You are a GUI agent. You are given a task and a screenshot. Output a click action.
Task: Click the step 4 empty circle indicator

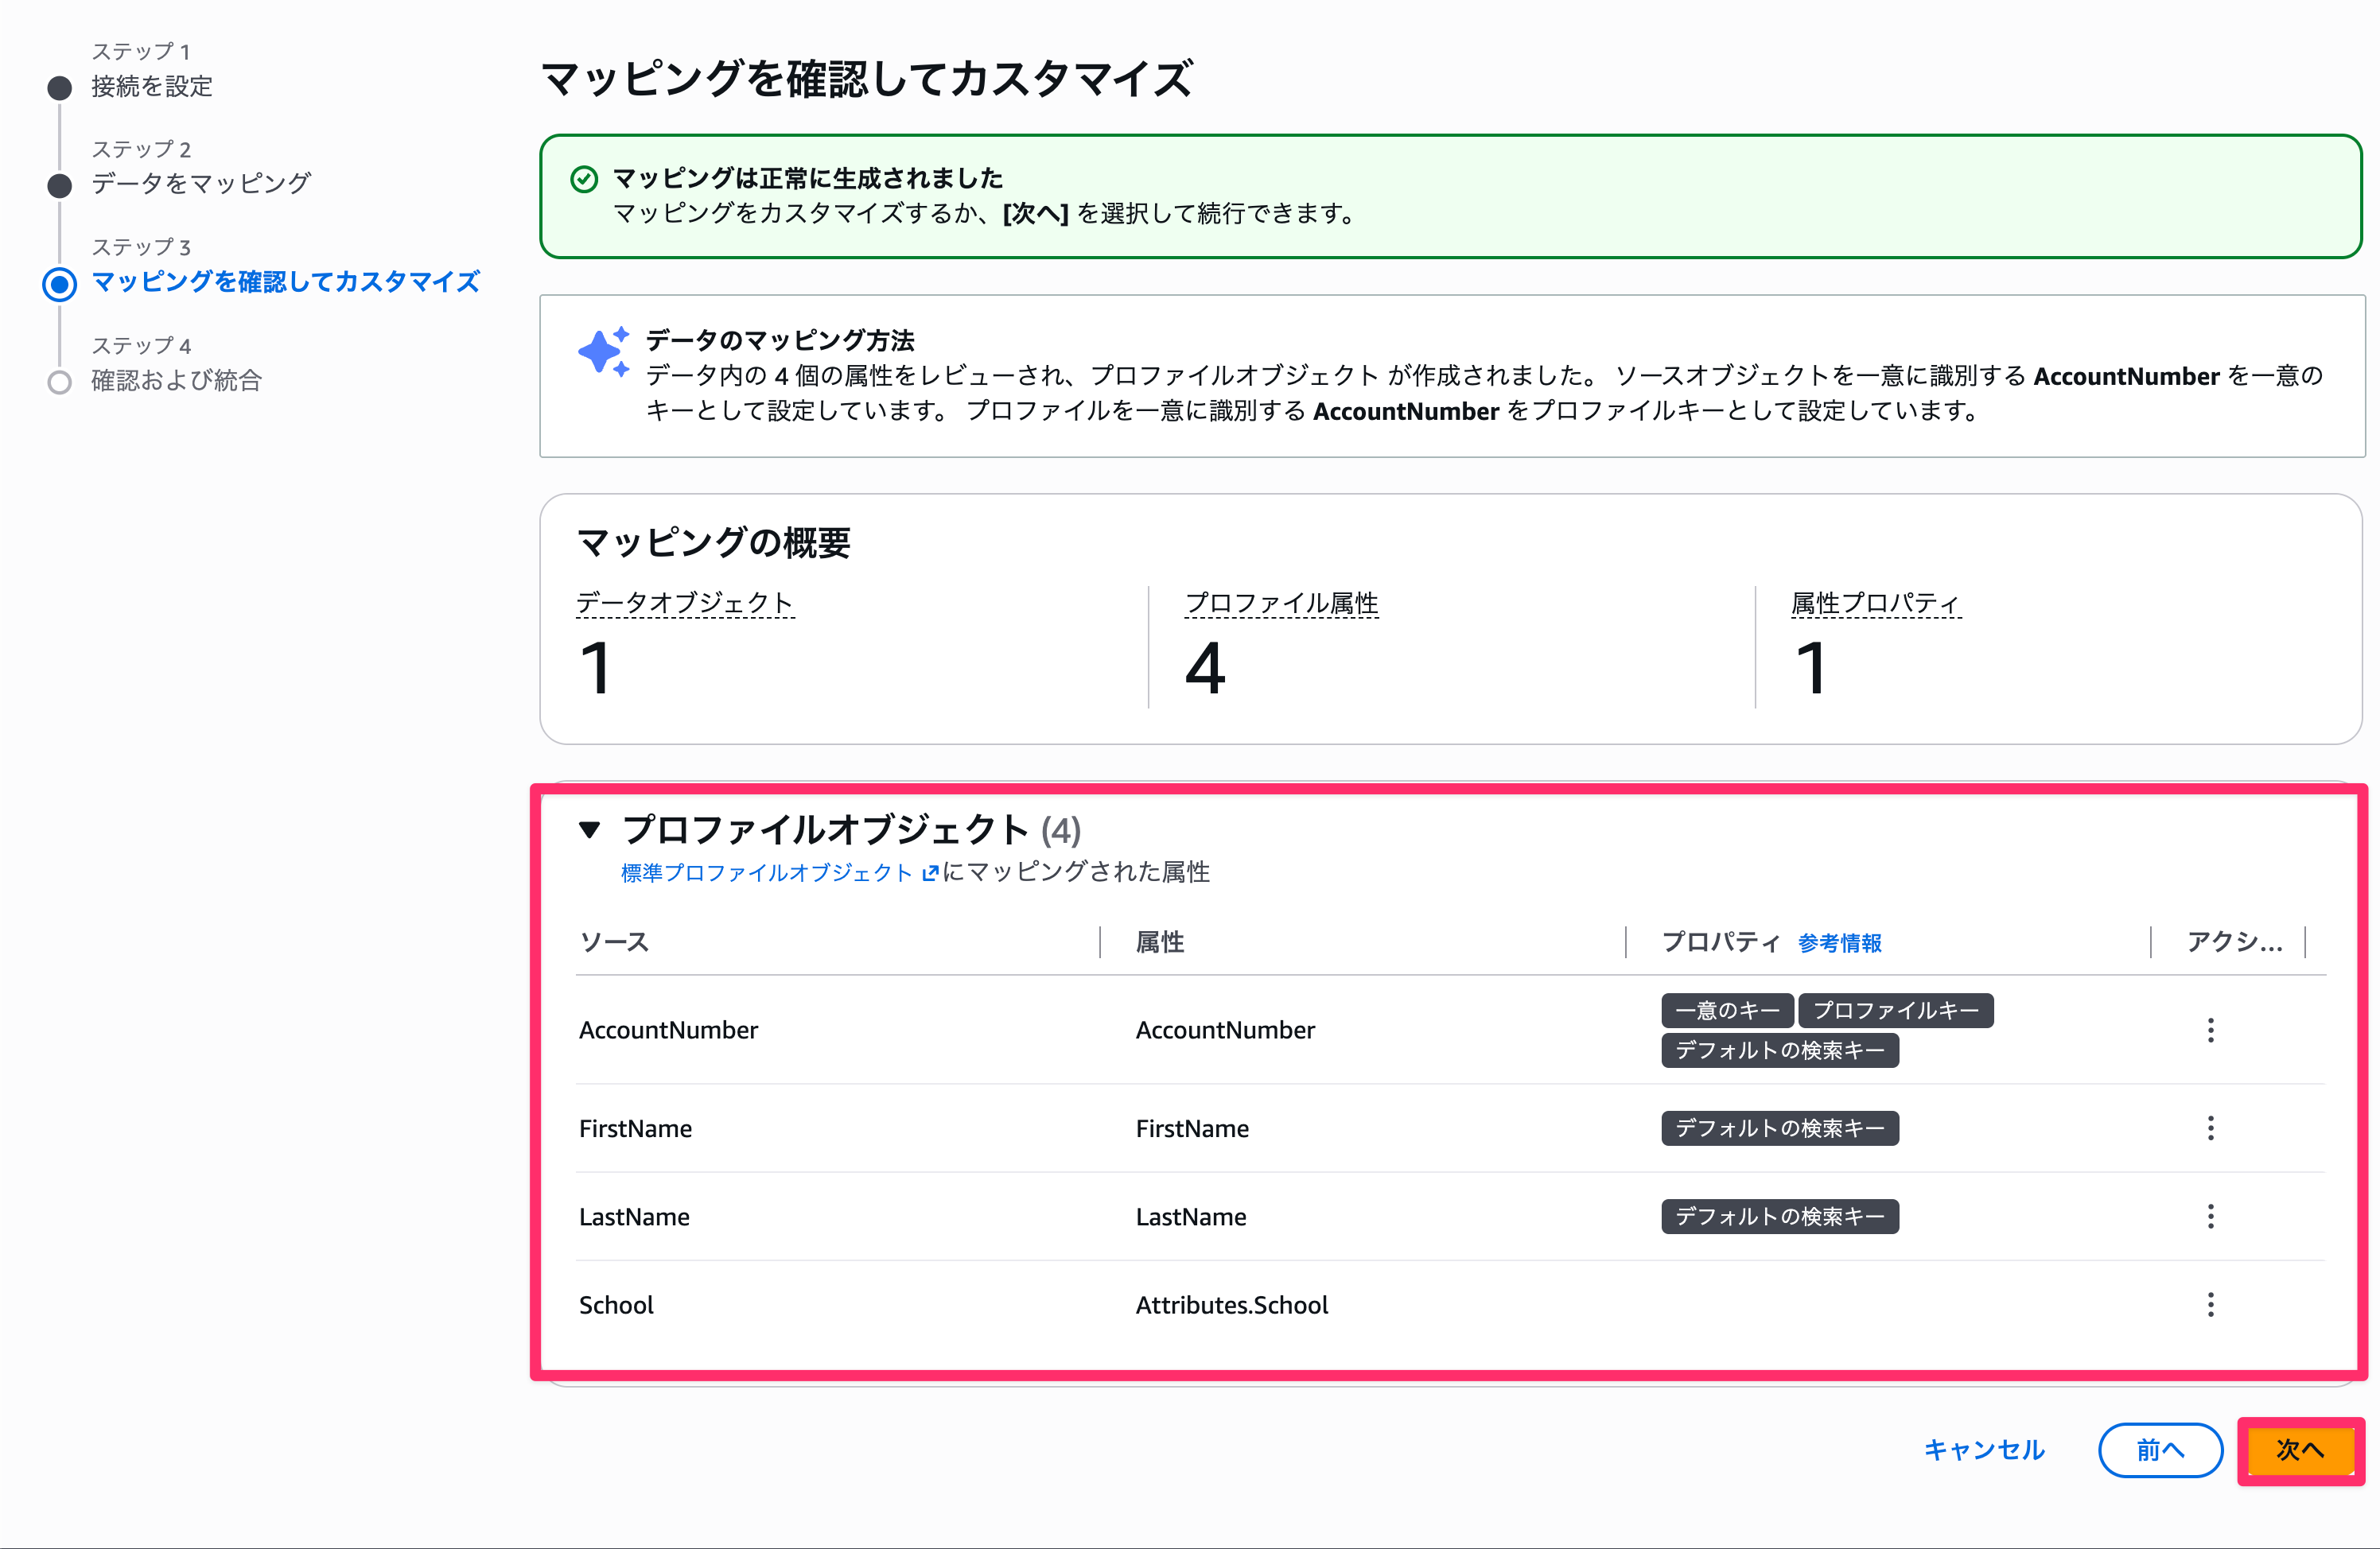60,382
